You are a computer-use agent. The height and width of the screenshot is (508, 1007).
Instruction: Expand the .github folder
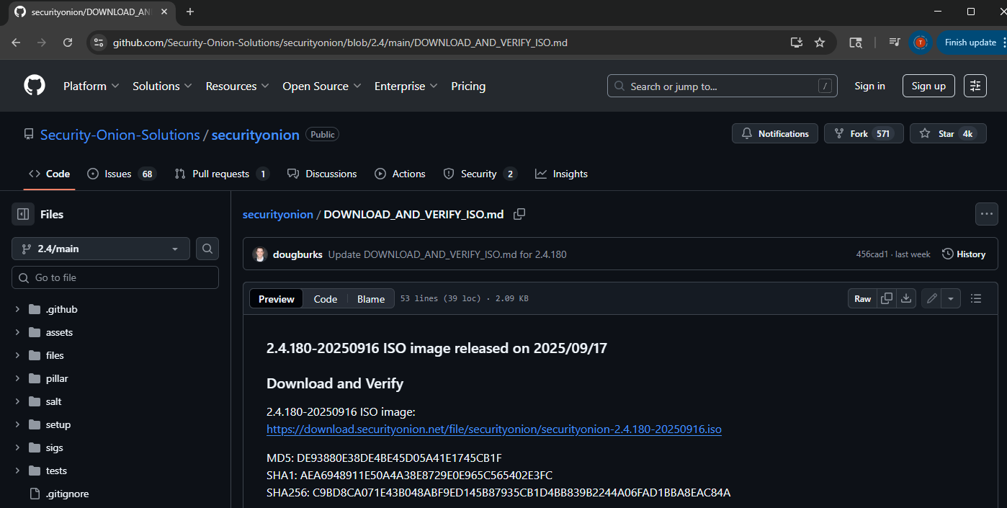(x=17, y=309)
